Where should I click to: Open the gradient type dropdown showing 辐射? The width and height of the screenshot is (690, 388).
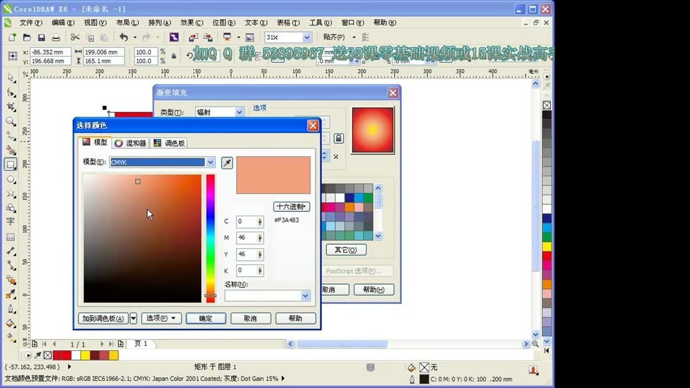tap(238, 112)
